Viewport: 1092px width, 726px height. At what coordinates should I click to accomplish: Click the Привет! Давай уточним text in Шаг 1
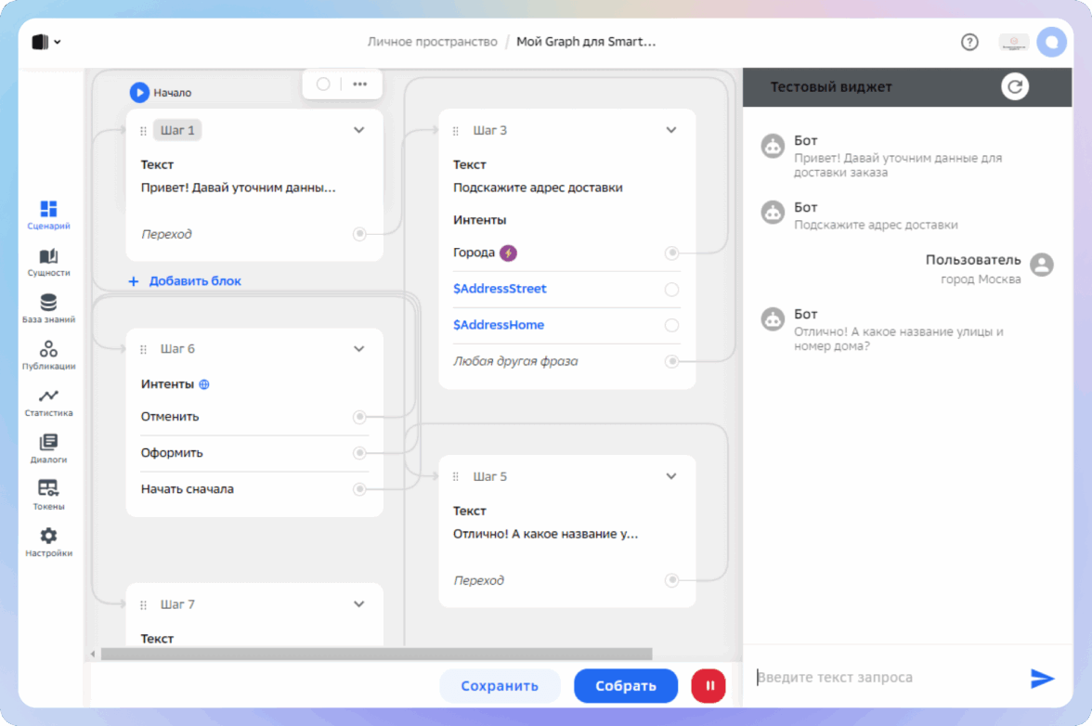pos(238,188)
